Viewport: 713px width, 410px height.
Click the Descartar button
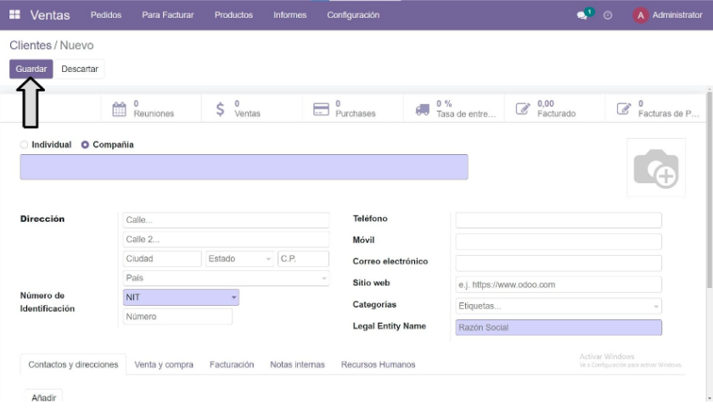coord(80,69)
